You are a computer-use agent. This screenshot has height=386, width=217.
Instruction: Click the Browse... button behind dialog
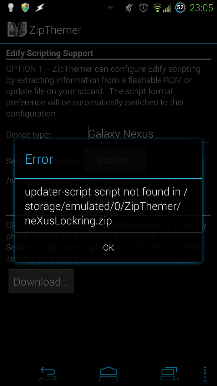(115, 159)
